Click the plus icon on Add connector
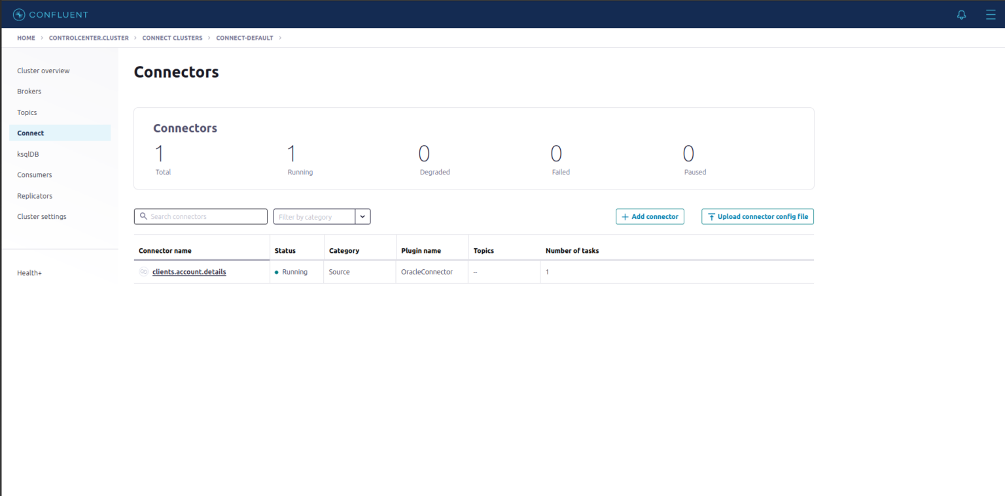The image size is (1005, 496). (626, 216)
